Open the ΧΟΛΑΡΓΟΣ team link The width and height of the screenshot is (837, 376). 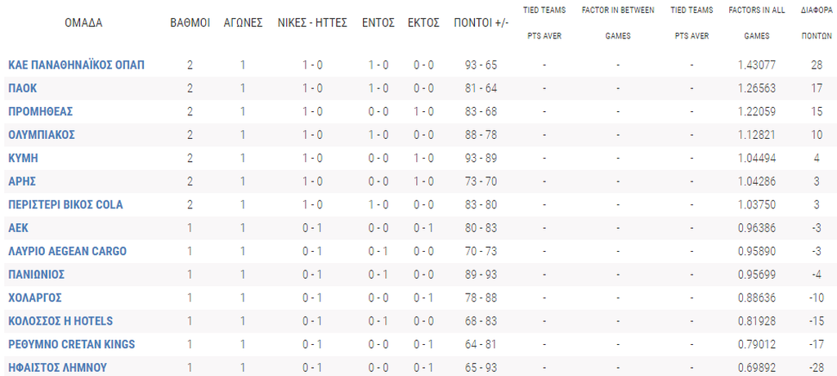34,298
